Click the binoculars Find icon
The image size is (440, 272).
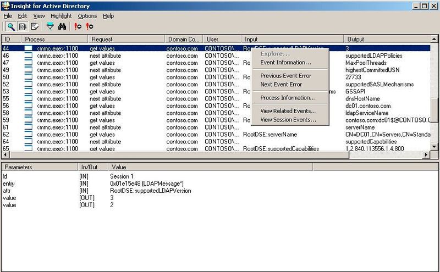point(62,26)
